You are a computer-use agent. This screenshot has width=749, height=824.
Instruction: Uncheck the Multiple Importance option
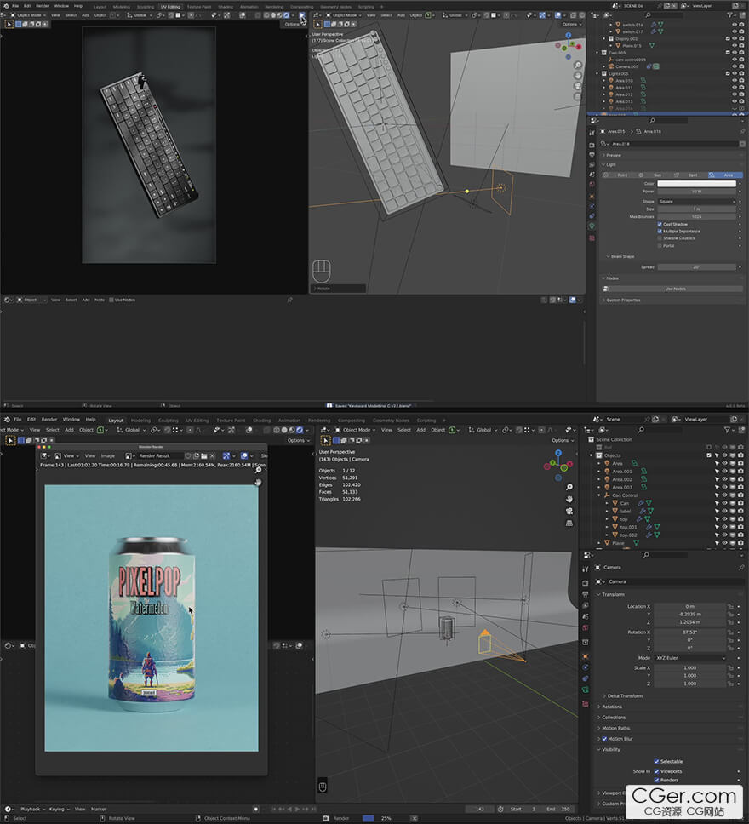[660, 231]
